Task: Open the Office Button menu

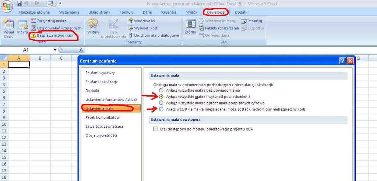Action: tap(7, 7)
